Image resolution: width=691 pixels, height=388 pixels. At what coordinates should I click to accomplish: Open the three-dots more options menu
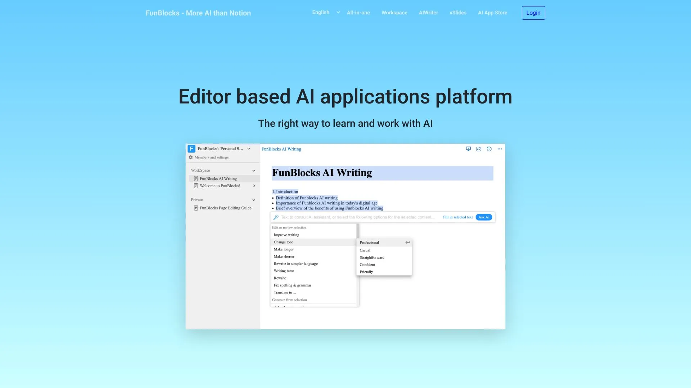pyautogui.click(x=500, y=149)
